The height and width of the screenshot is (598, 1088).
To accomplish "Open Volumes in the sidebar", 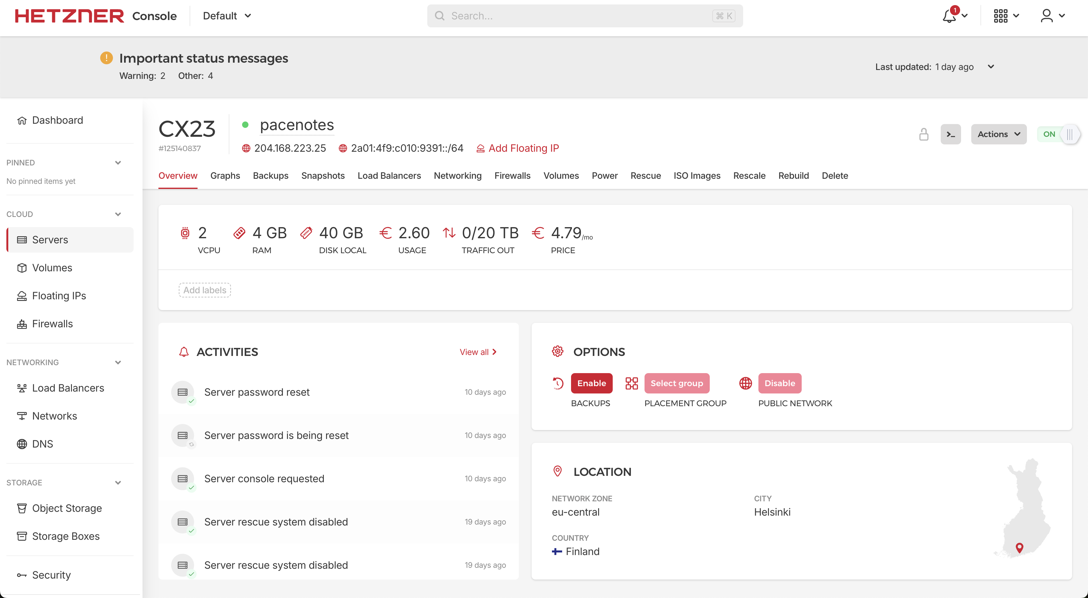I will pos(70,268).
